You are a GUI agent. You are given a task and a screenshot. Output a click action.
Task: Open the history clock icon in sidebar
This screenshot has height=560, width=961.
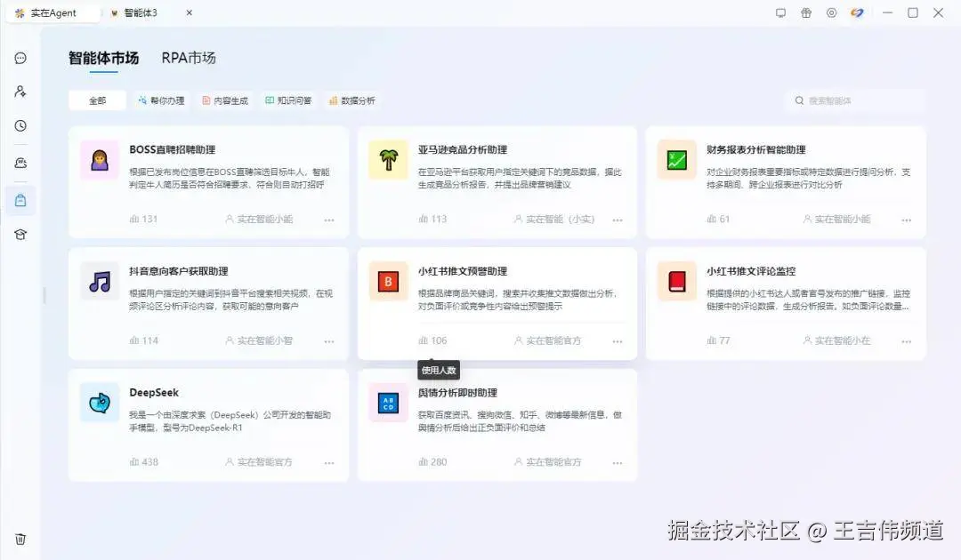[20, 126]
